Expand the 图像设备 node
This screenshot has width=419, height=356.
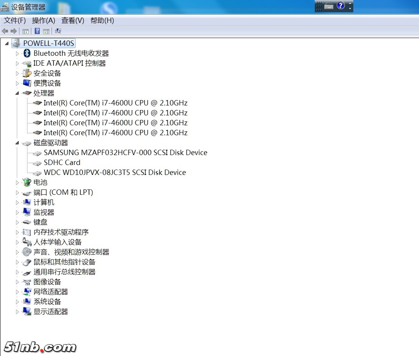(x=17, y=282)
